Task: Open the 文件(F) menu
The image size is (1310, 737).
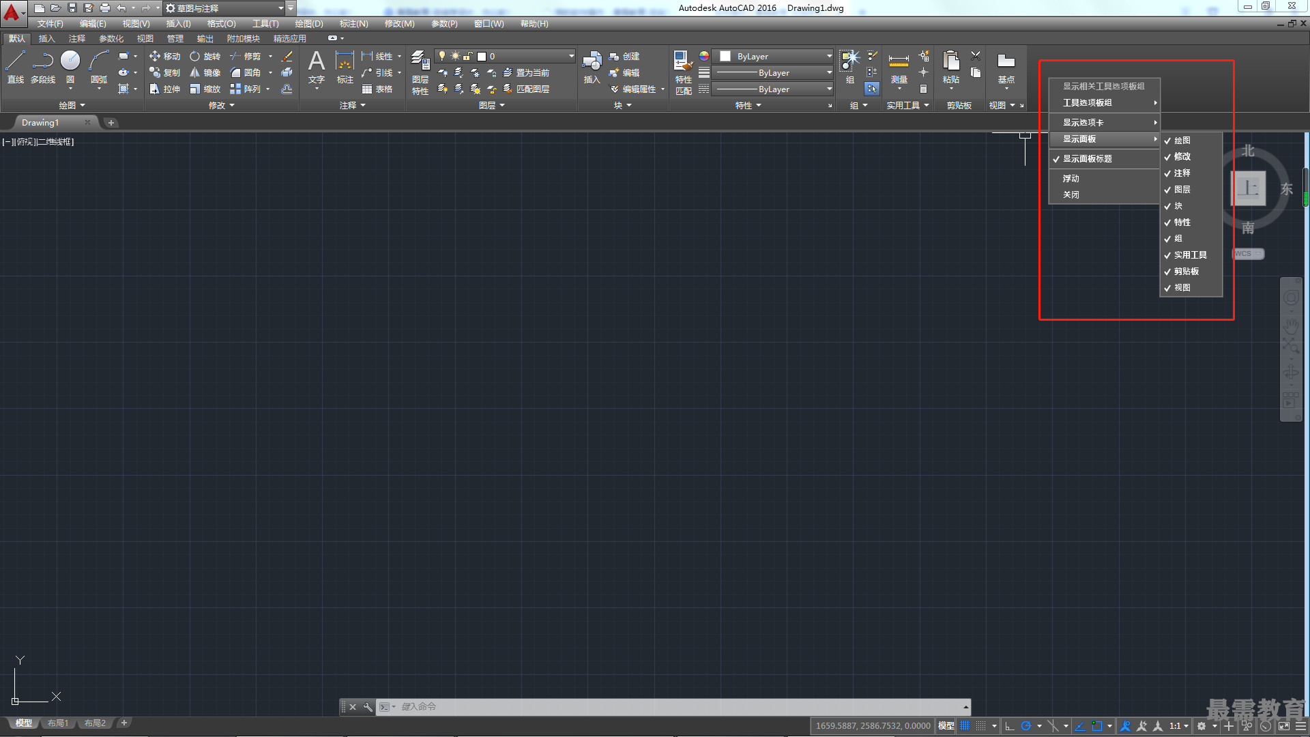Action: [x=50, y=24]
